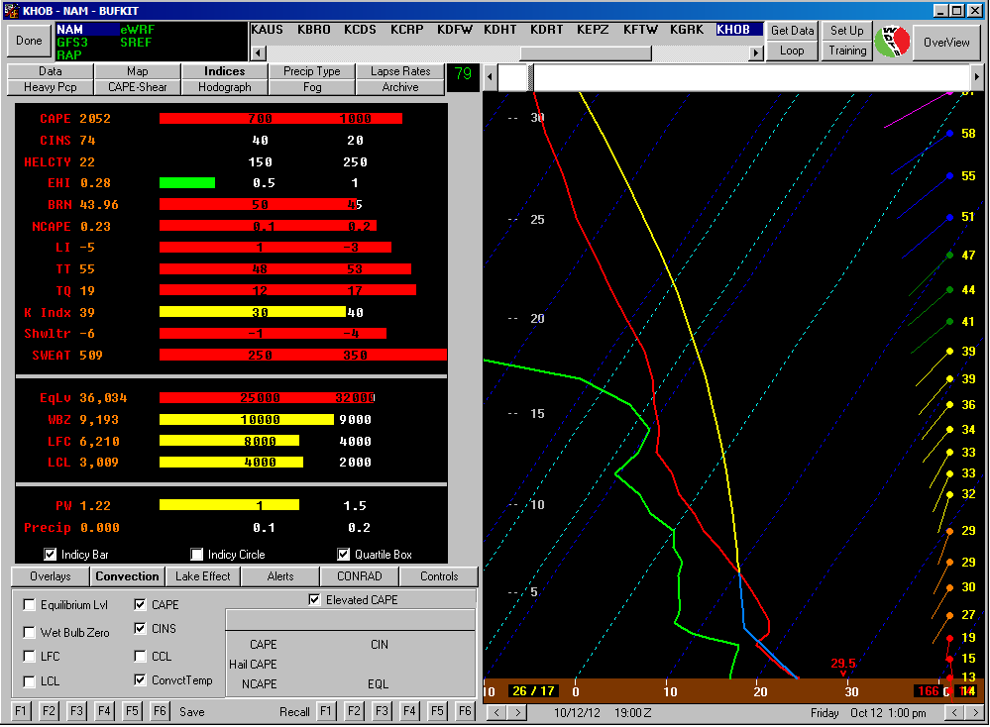Start the Loop button
This screenshot has height=727, width=990.
(x=792, y=51)
